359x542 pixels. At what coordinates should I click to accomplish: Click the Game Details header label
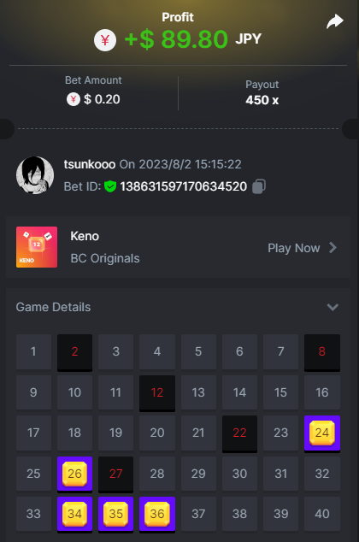click(53, 307)
